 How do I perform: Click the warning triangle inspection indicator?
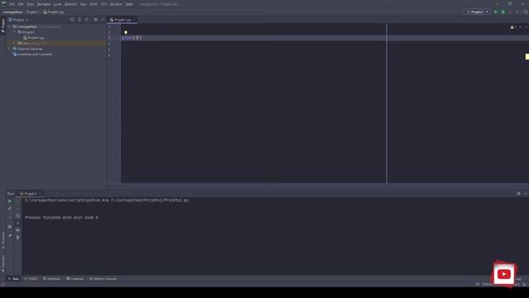click(512, 27)
